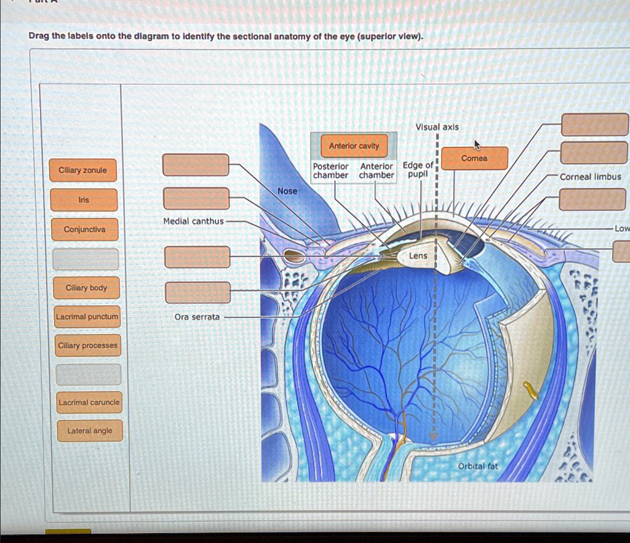Viewport: 630px width, 543px height.
Task: Click the Anterior cavity label box
Action: [x=354, y=146]
